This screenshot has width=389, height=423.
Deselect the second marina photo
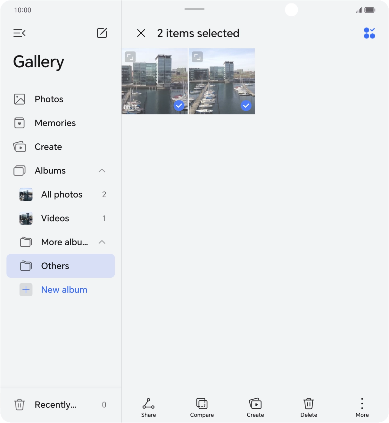point(246,106)
